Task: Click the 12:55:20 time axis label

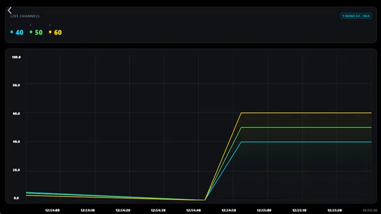Action: coord(334,211)
